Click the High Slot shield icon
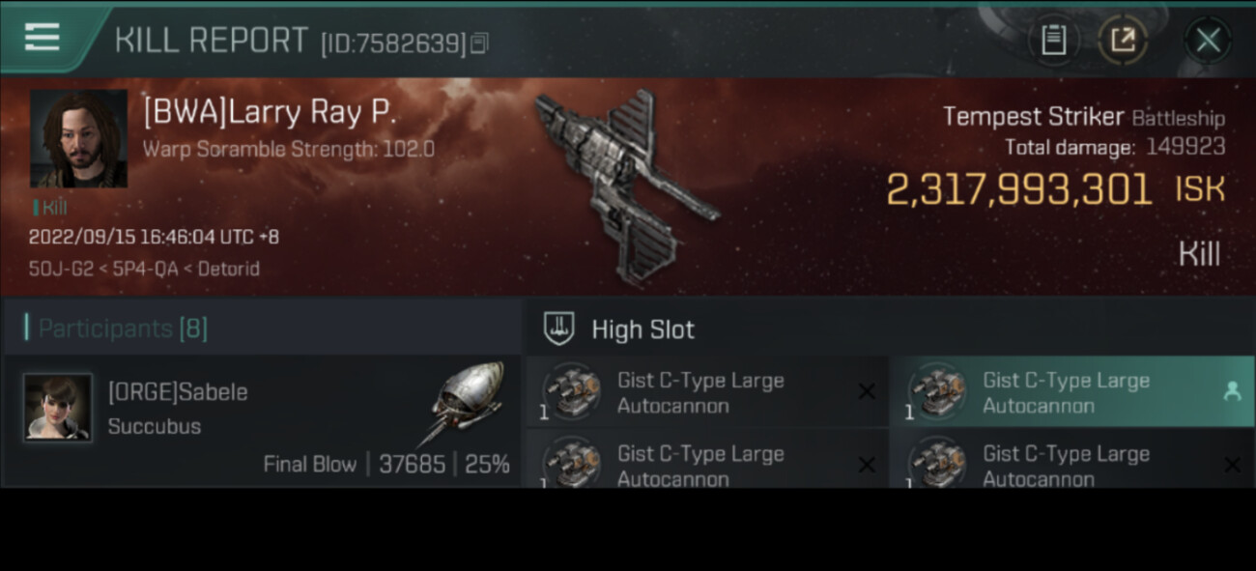The width and height of the screenshot is (1256, 571). 559,328
